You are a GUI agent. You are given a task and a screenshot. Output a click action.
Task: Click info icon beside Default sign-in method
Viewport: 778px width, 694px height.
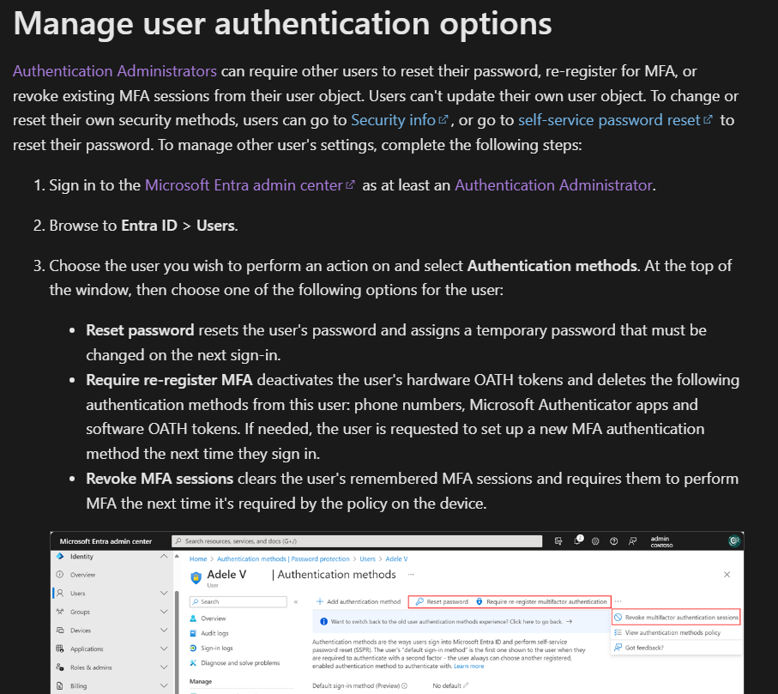point(404,686)
